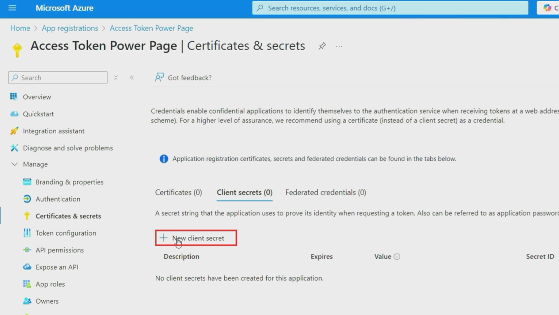Click the magnifier icon in top search bar
Viewport: 559px width, 315px height.
(x=260, y=8)
